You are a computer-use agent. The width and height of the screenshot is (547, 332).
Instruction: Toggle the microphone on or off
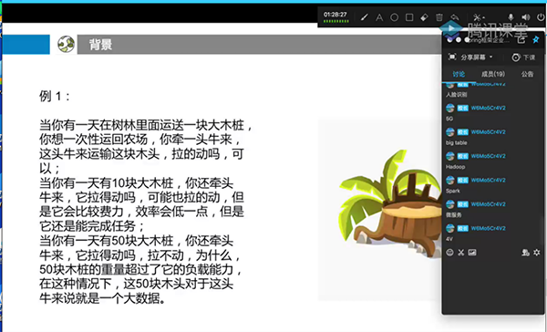pos(511,17)
